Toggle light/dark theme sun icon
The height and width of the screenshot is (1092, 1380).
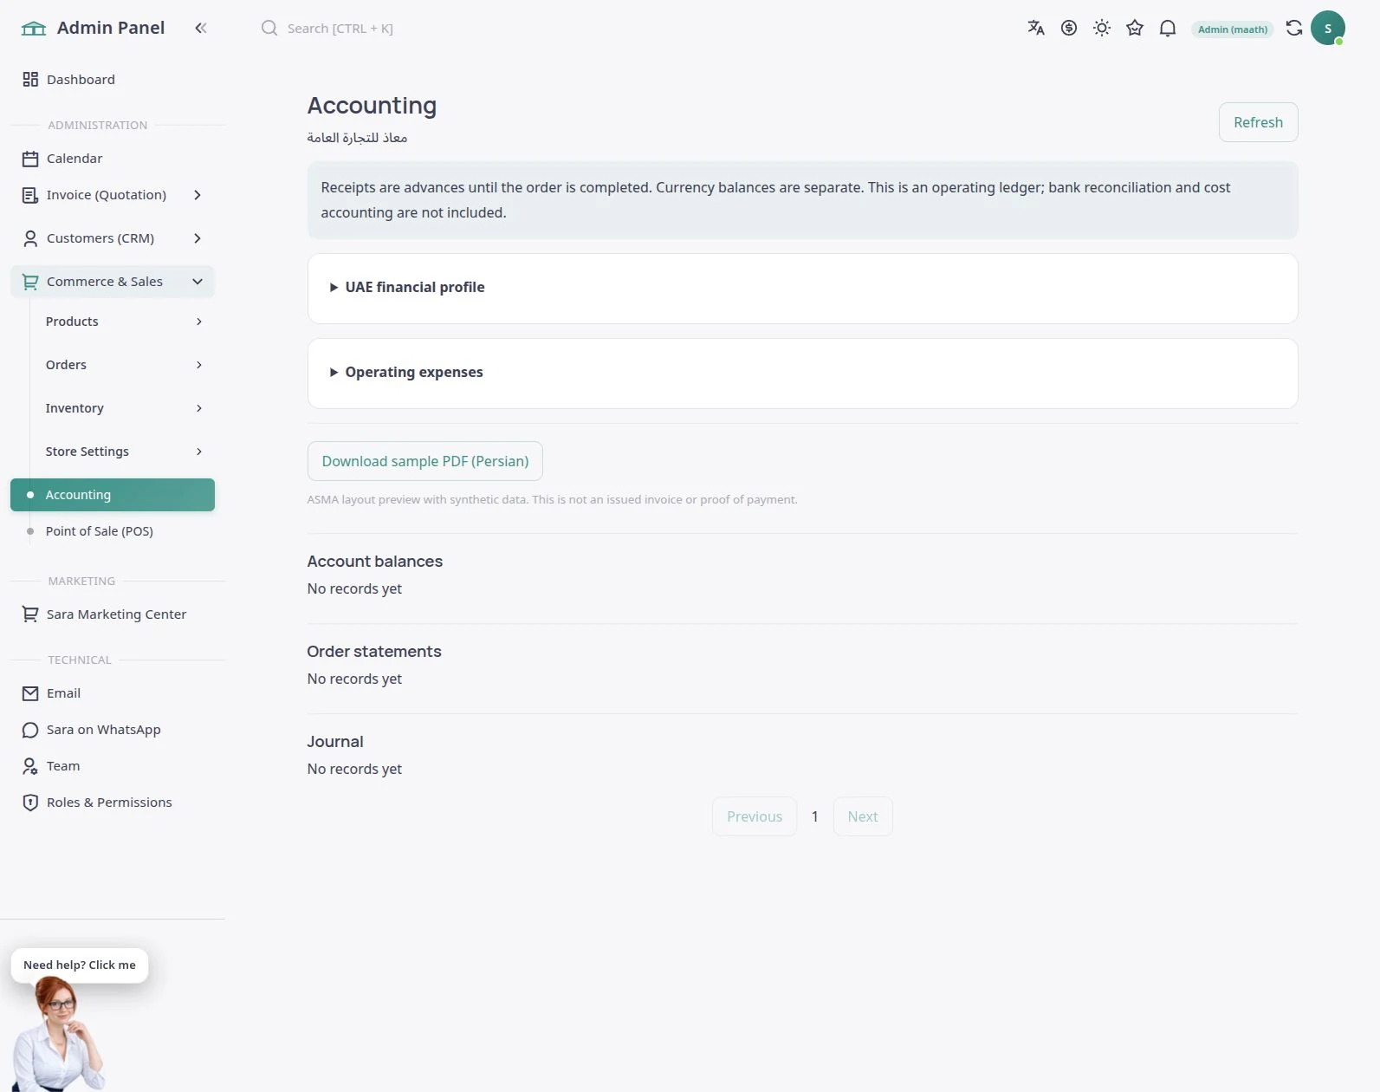point(1102,28)
